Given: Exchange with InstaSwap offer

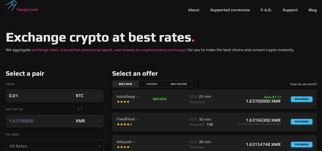Looking at the screenshot, I should pyautogui.click(x=302, y=99).
